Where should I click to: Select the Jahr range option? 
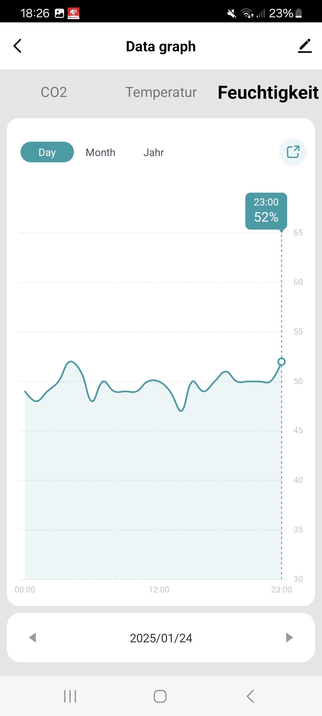154,152
